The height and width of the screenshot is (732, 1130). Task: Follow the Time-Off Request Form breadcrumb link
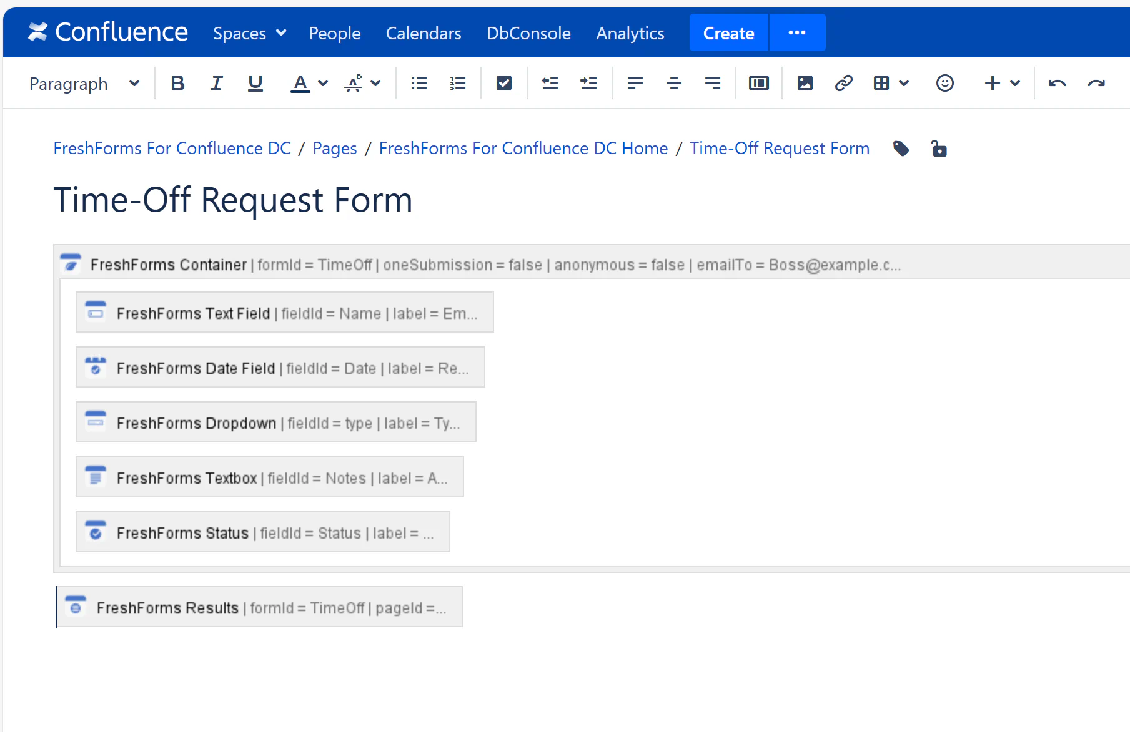click(779, 148)
